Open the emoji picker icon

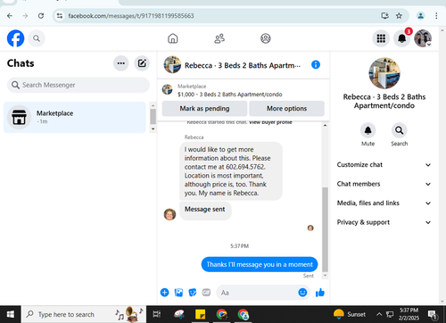pos(302,293)
